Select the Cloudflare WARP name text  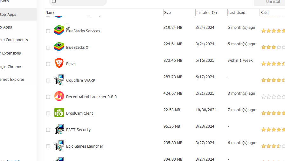pyautogui.click(x=80, y=80)
